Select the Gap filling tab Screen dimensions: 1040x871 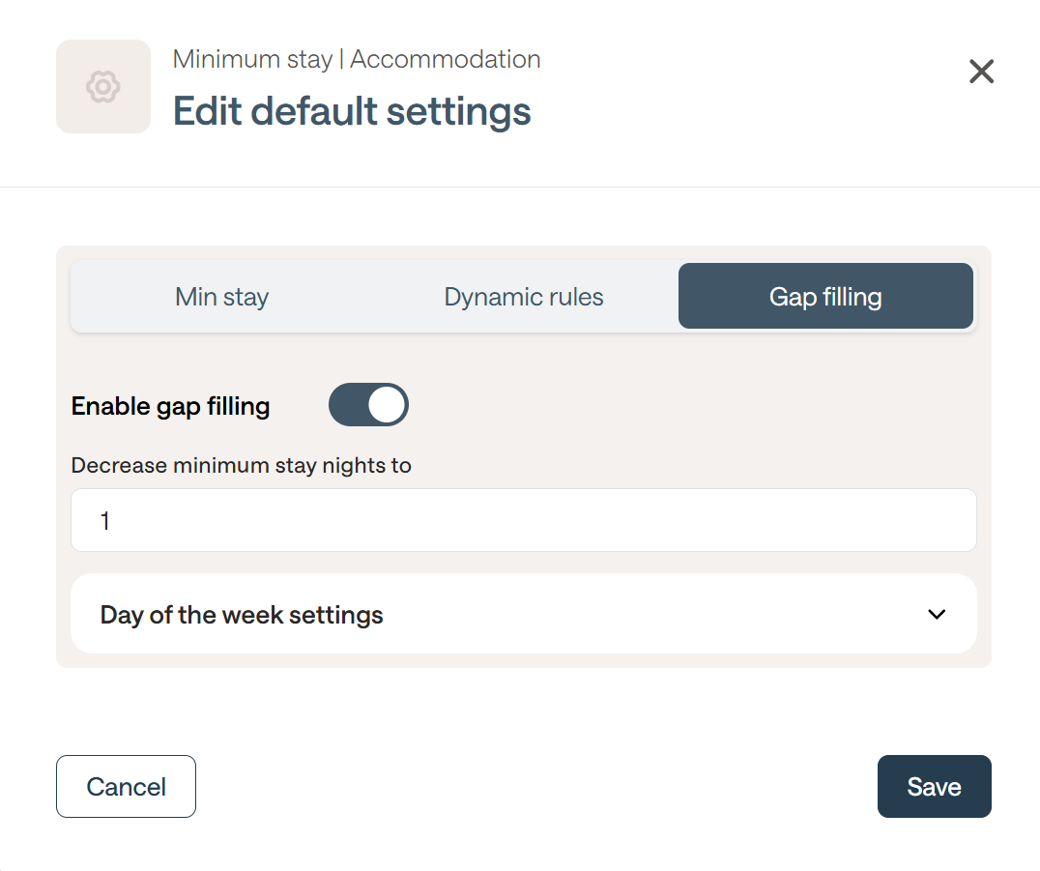click(x=825, y=296)
